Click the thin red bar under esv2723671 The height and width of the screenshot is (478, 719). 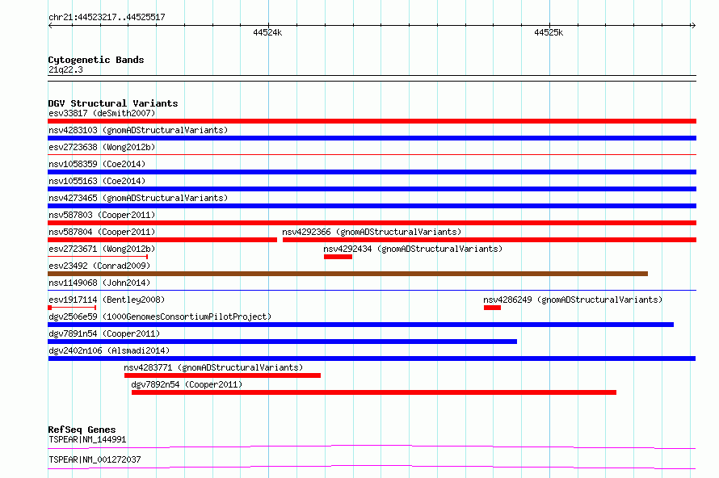pos(98,257)
